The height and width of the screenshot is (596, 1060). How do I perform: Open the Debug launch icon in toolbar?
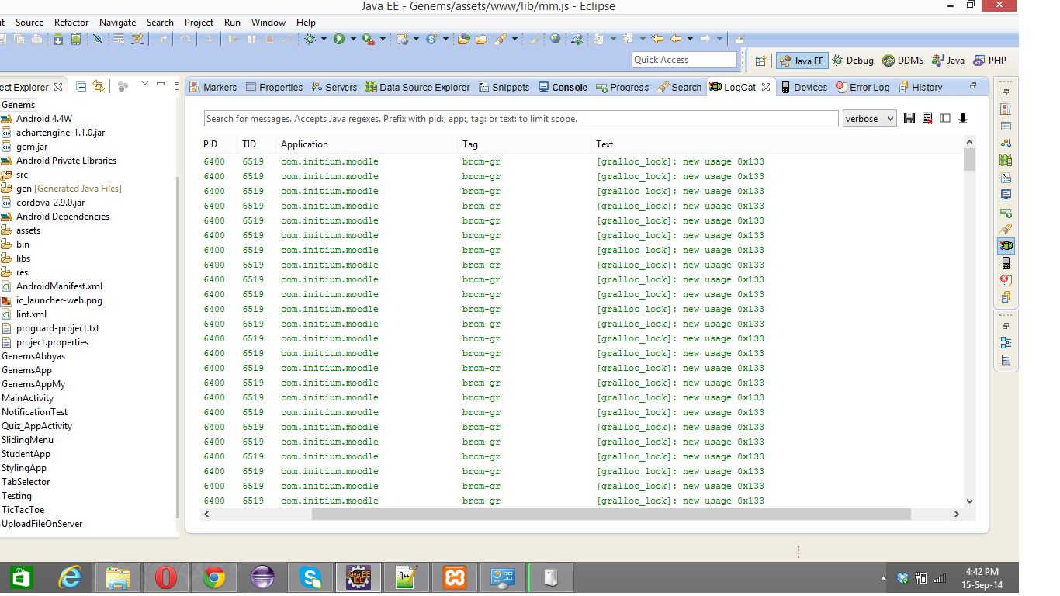point(309,38)
